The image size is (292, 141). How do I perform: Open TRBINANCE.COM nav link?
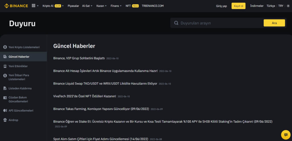point(153,6)
